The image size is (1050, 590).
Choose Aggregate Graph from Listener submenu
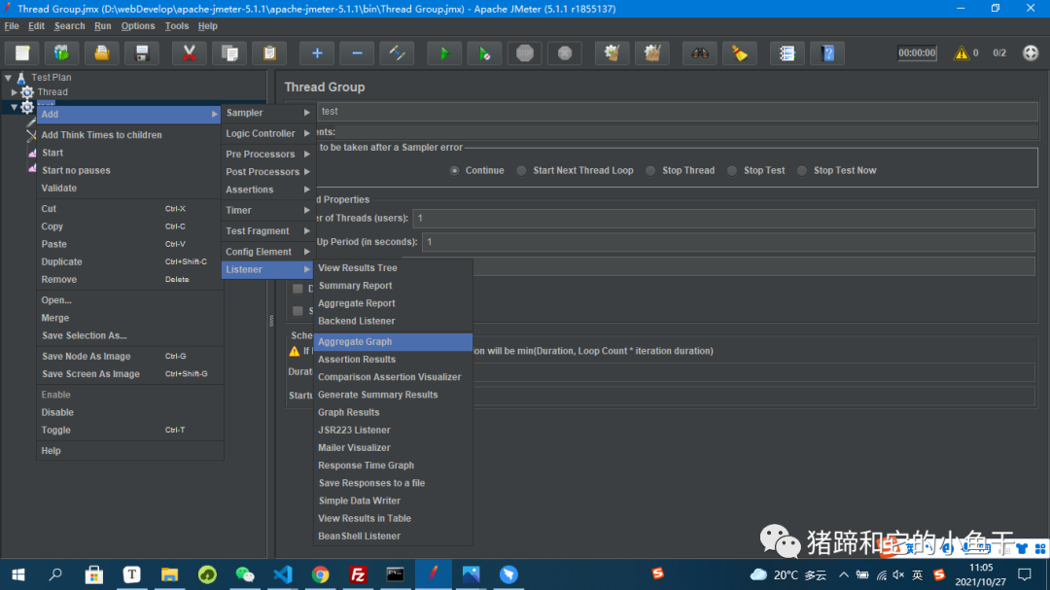tap(393, 341)
